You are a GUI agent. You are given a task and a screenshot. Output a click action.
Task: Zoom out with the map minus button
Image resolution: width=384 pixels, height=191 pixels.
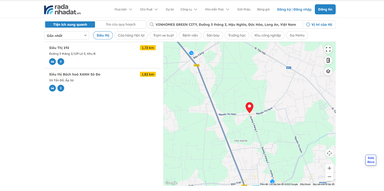[x=329, y=177]
